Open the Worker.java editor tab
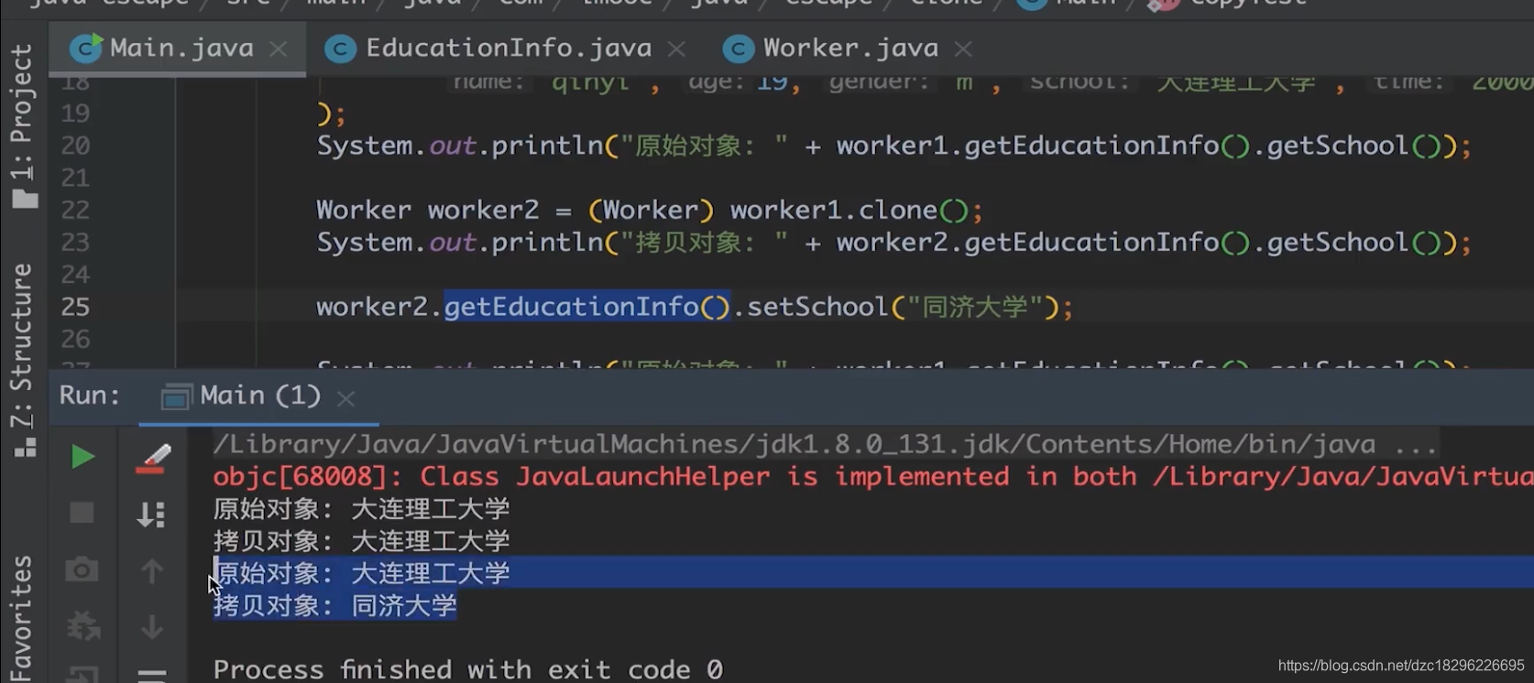Viewport: 1534px width, 683px height. pos(850,49)
